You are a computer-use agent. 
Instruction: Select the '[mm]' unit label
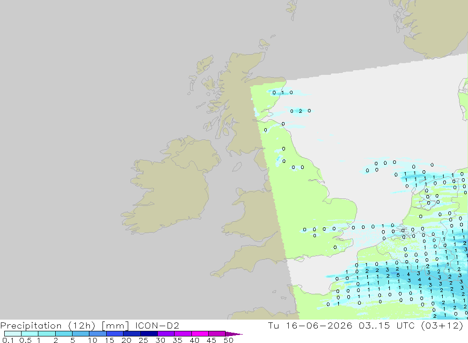[x=115, y=326]
